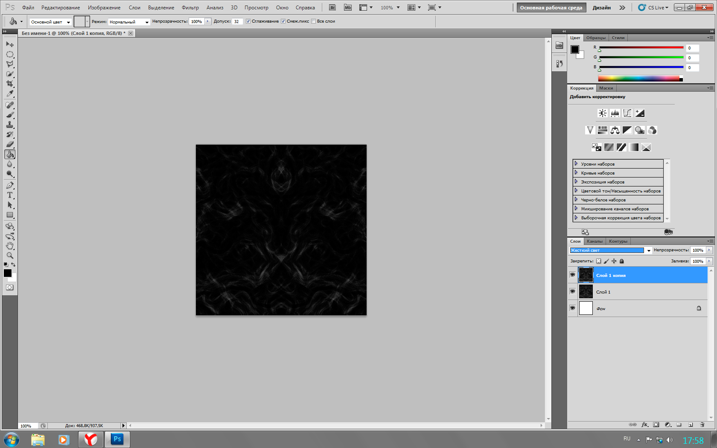The width and height of the screenshot is (717, 448).
Task: Select the Healing Brush tool
Action: pyautogui.click(x=10, y=105)
